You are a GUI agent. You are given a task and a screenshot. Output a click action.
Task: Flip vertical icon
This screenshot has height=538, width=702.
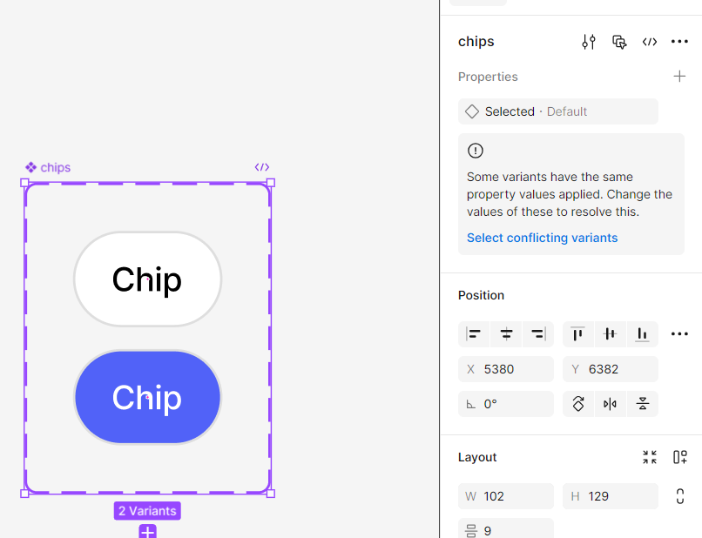pos(643,404)
